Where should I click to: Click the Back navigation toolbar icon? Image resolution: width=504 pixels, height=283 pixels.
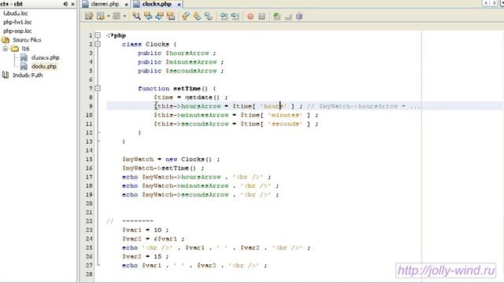click(101, 16)
